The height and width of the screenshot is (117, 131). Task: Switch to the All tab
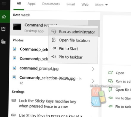pyautogui.click(x=19, y=3)
